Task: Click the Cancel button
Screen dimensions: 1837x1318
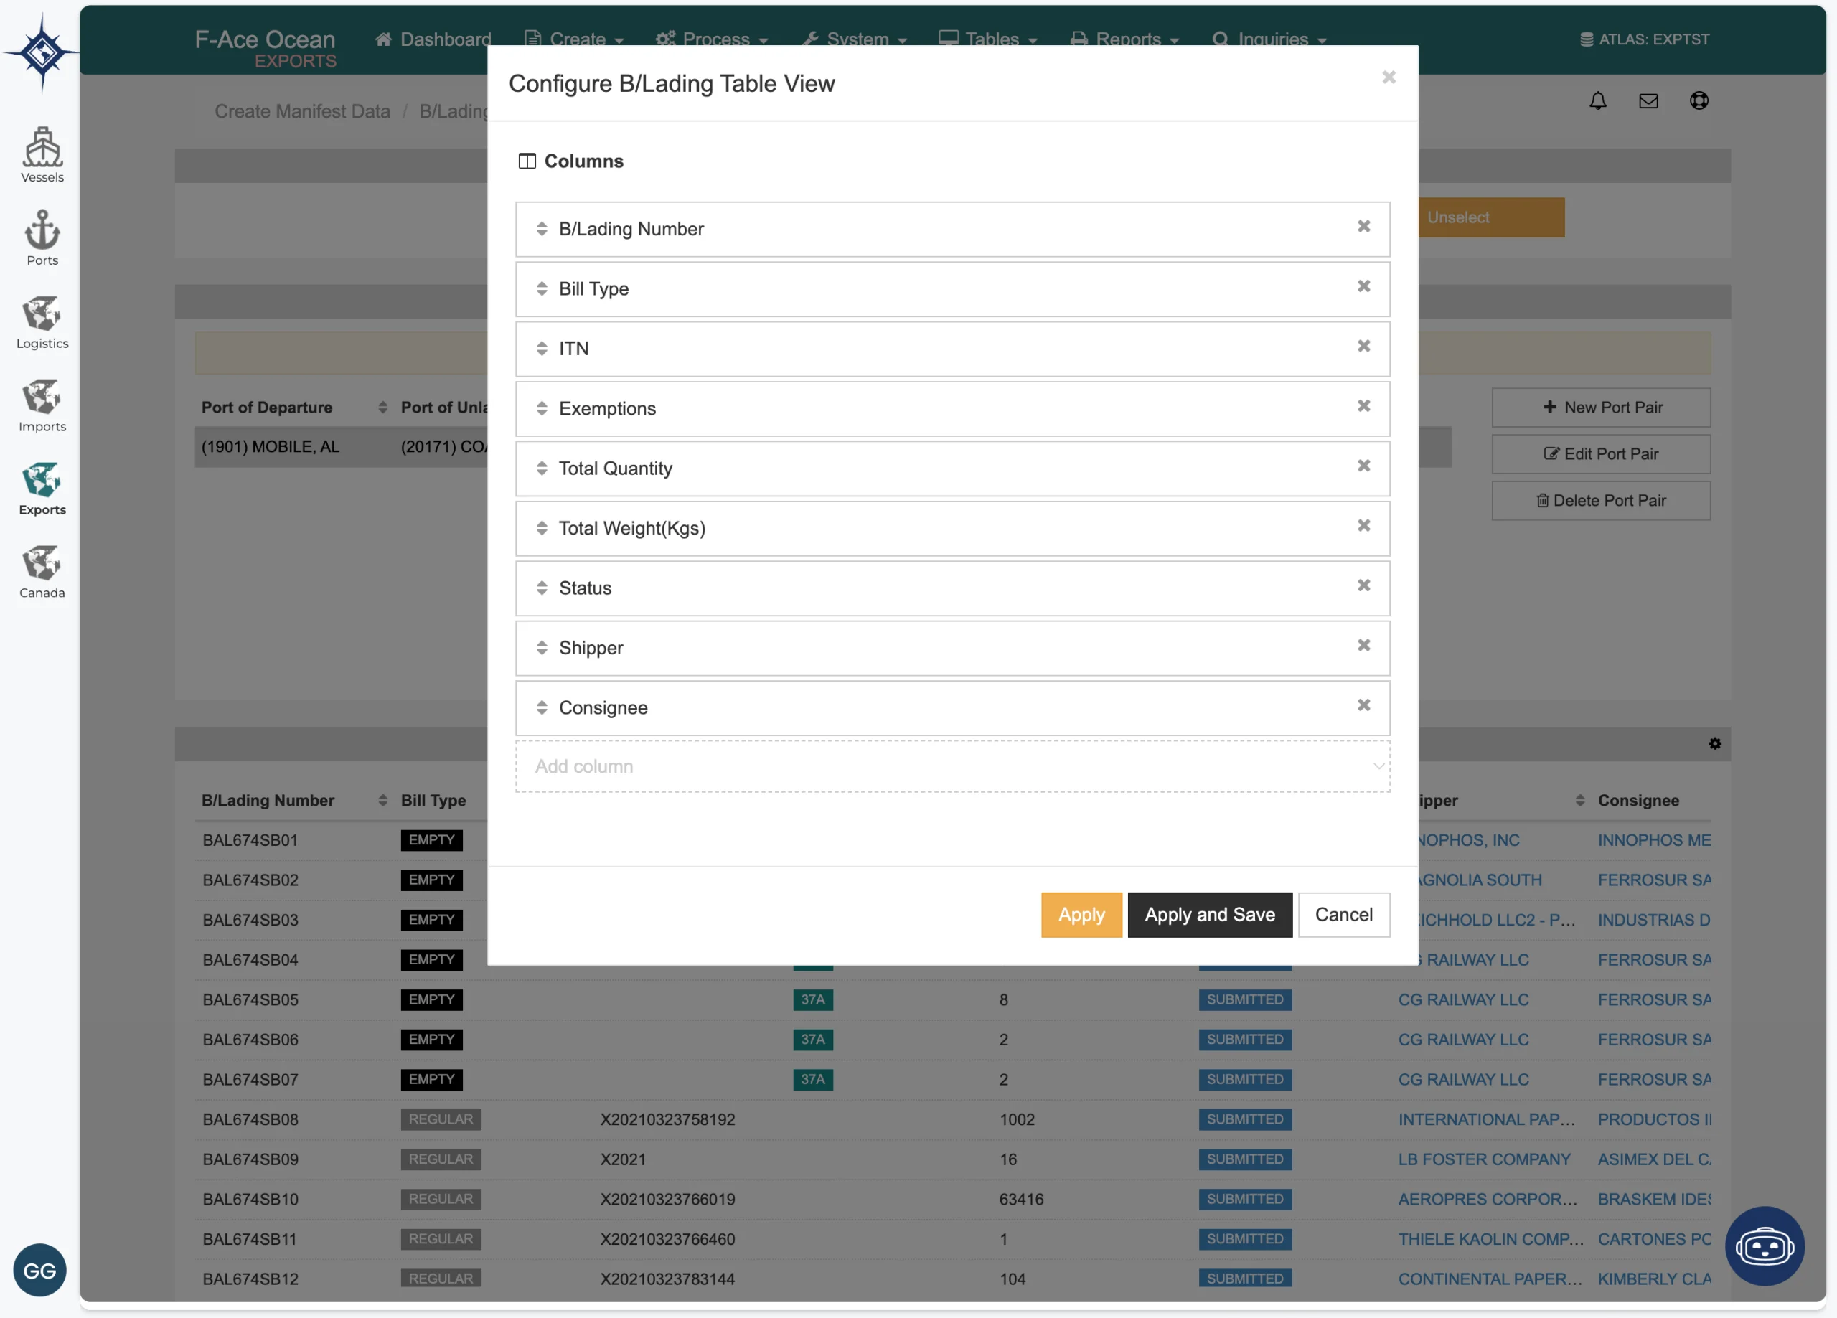Action: pyautogui.click(x=1343, y=915)
